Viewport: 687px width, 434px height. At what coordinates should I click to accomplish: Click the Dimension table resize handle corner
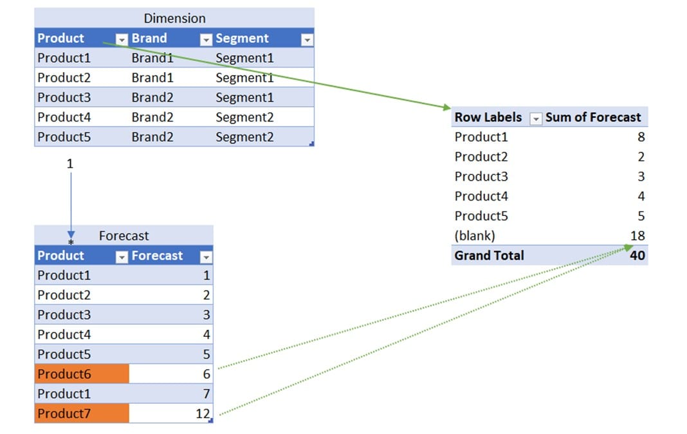pyautogui.click(x=311, y=143)
